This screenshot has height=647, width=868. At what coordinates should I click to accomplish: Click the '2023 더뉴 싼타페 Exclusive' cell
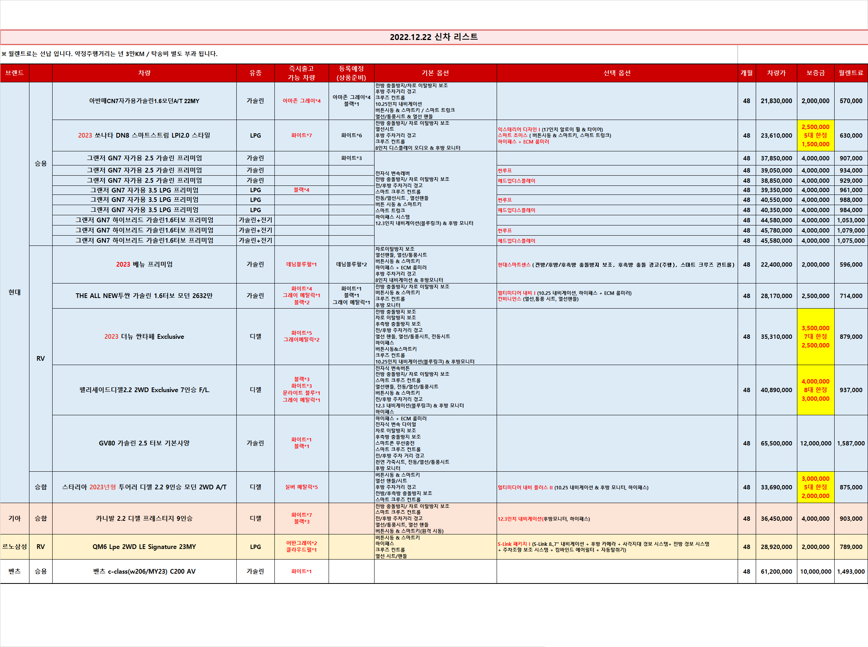coord(144,336)
